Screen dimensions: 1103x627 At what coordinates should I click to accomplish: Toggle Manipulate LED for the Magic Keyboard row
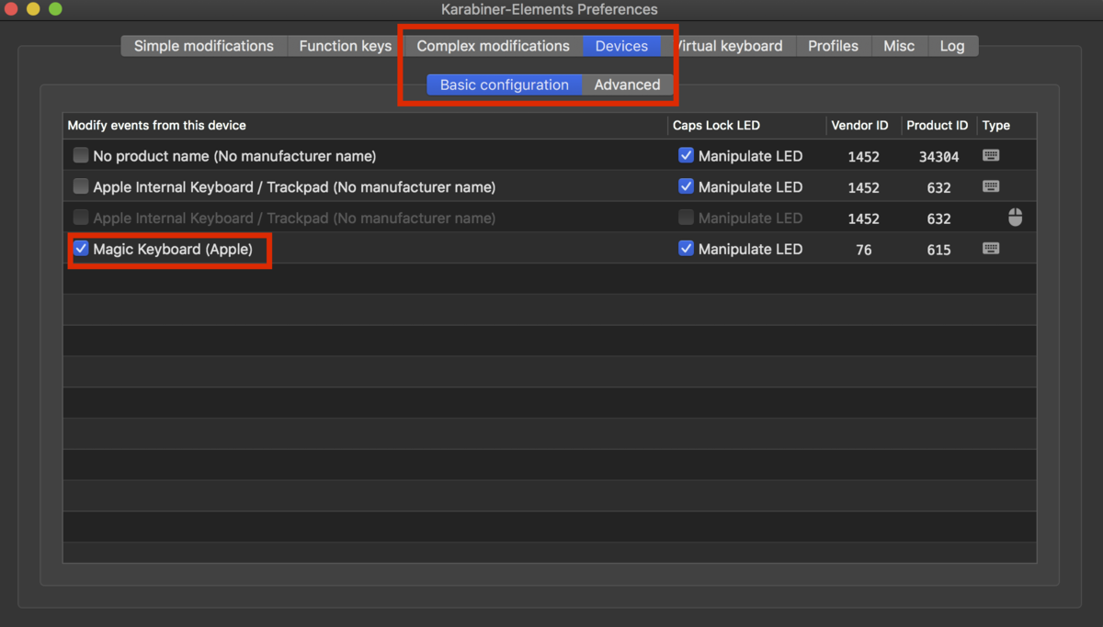pyautogui.click(x=686, y=249)
